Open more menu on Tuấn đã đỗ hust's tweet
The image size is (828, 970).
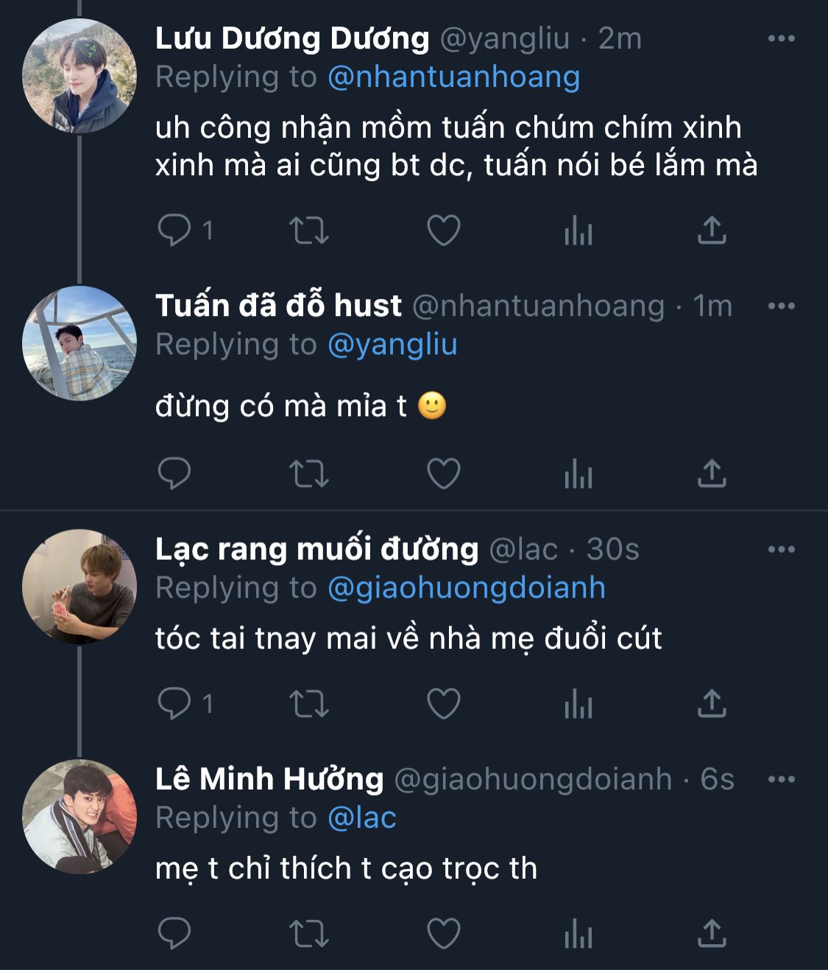[781, 306]
